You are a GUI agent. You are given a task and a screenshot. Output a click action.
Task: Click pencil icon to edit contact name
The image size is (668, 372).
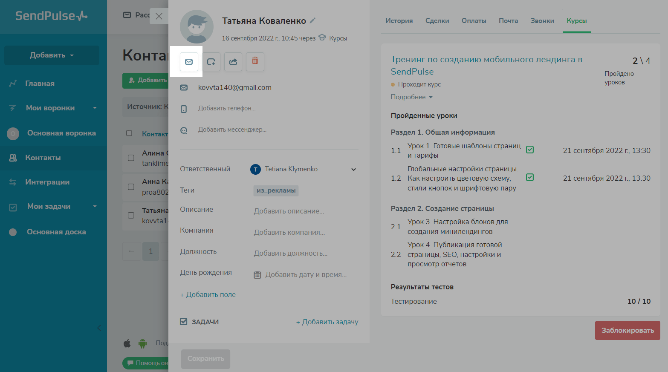312,20
